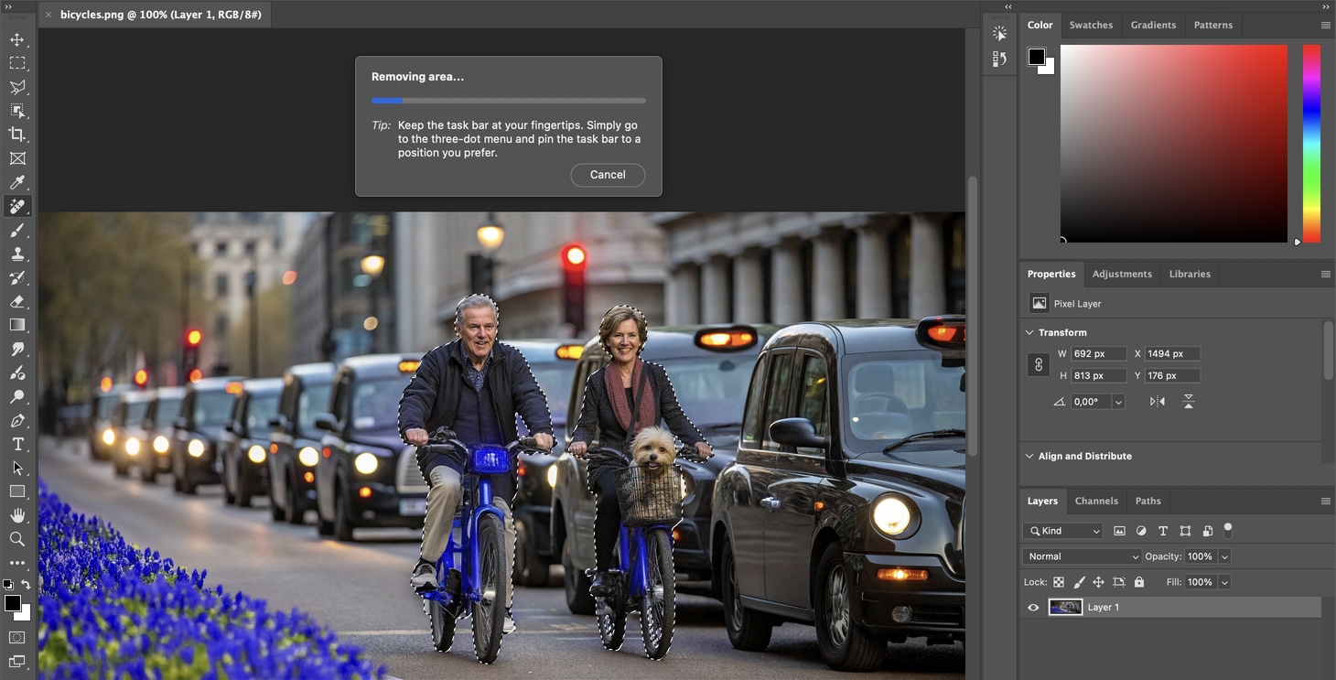The image size is (1336, 680).
Task: Toggle filter for pixel layers
Action: (1119, 531)
